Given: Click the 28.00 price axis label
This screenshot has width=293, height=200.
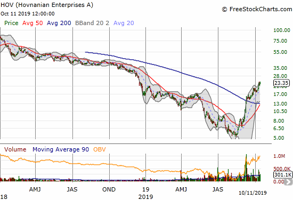Looking at the screenshot, I should point(280,76).
